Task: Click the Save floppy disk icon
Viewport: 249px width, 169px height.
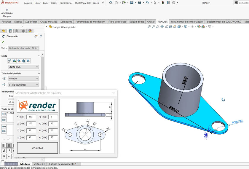Action: click(132, 3)
